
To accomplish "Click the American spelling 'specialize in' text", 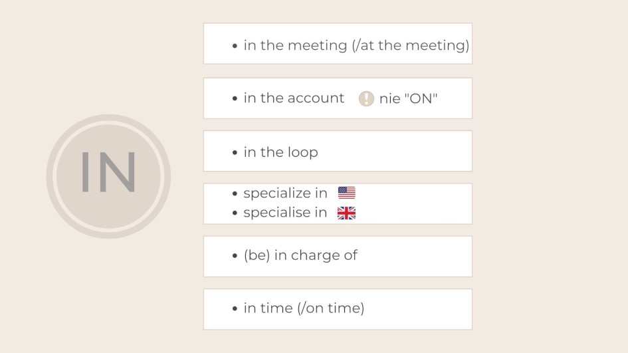I will click(285, 193).
